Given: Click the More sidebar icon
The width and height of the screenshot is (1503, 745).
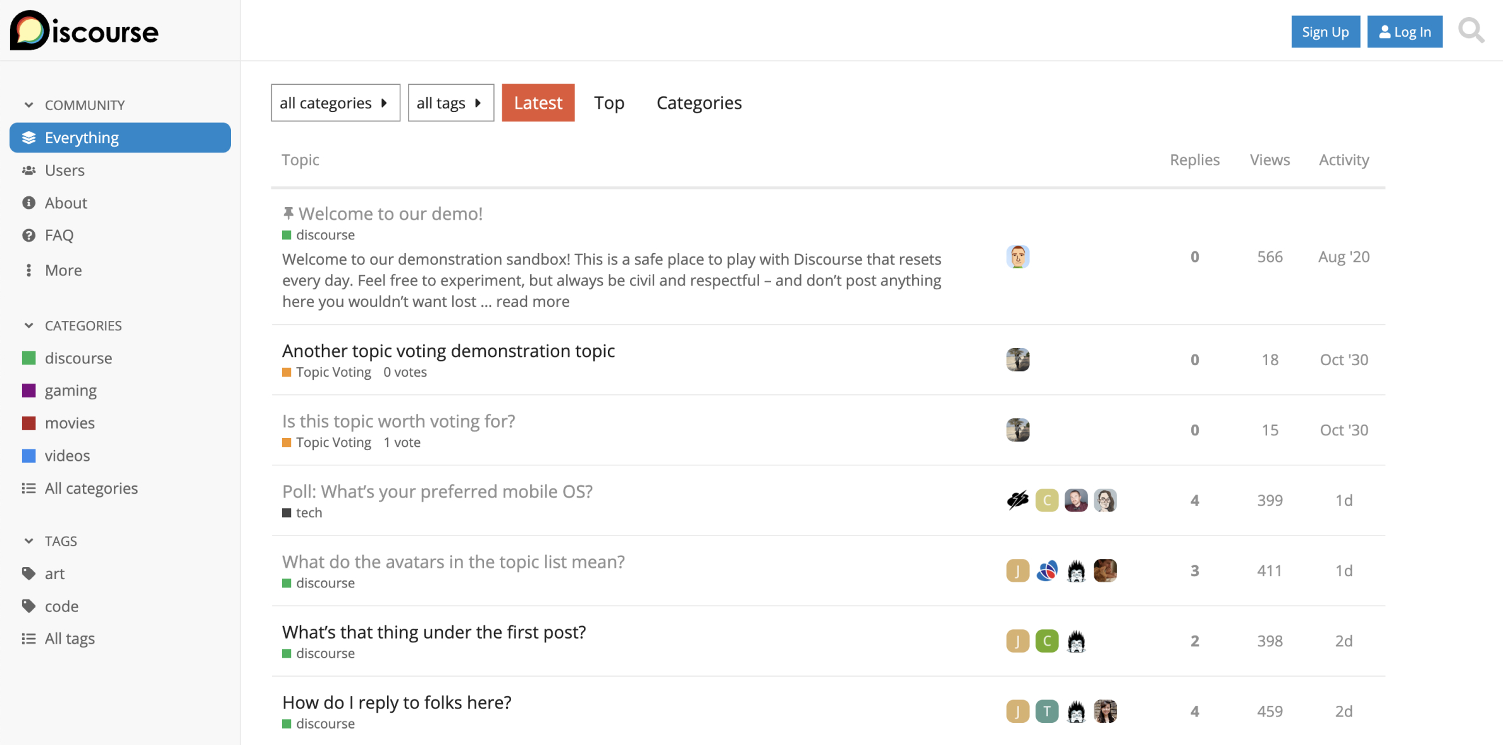Looking at the screenshot, I should [28, 270].
